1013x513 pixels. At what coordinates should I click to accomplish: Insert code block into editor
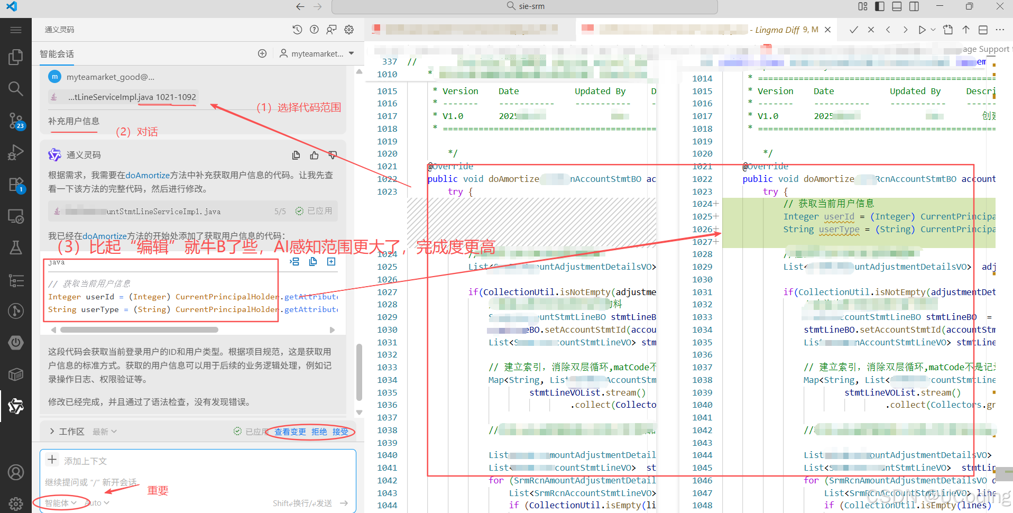click(295, 262)
